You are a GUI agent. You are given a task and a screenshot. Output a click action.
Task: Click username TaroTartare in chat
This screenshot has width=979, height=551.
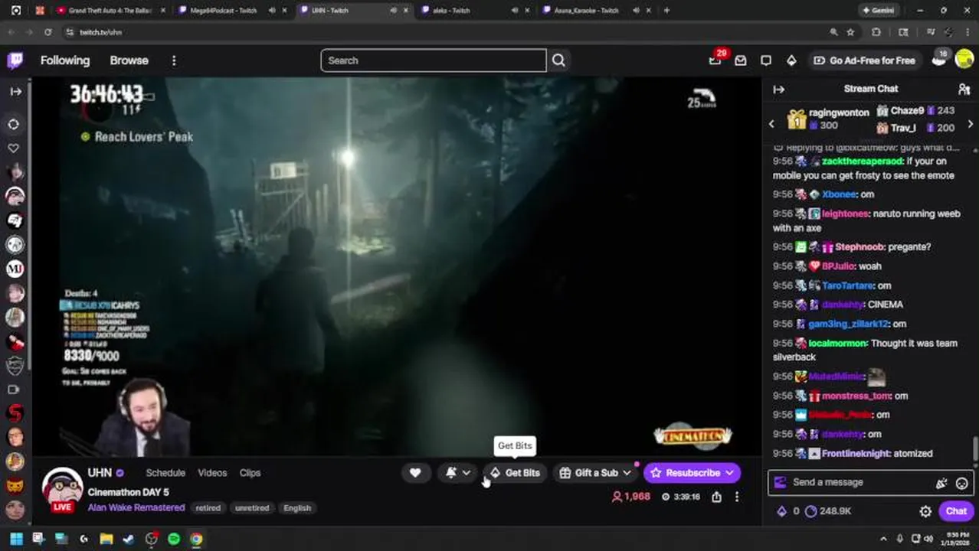pyautogui.click(x=847, y=285)
